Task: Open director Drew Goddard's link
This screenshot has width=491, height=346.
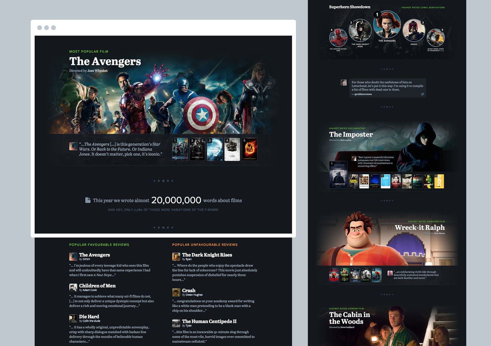Action: tap(347, 327)
